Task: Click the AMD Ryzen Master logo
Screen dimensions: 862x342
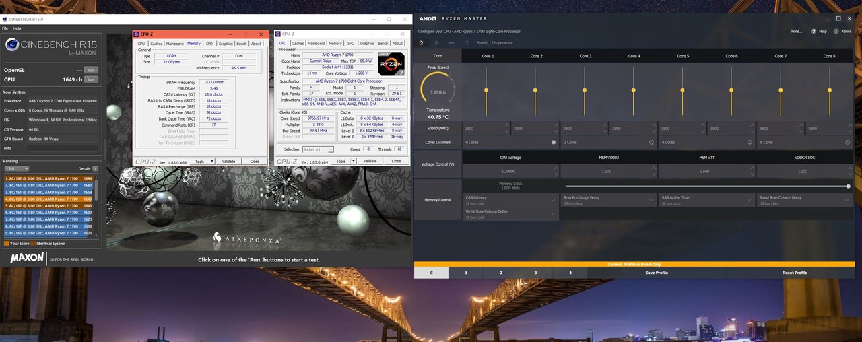Action: (x=428, y=18)
